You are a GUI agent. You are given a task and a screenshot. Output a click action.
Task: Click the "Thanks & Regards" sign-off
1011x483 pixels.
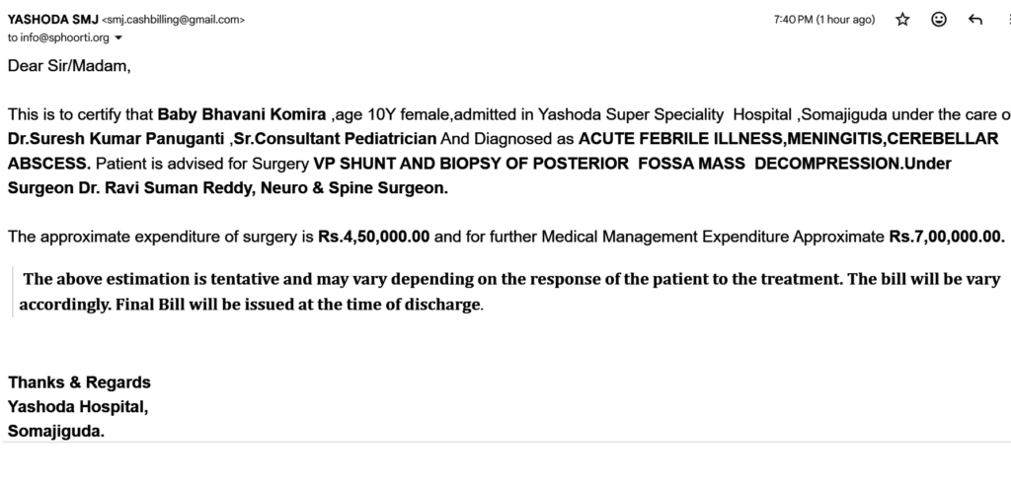[x=79, y=382]
